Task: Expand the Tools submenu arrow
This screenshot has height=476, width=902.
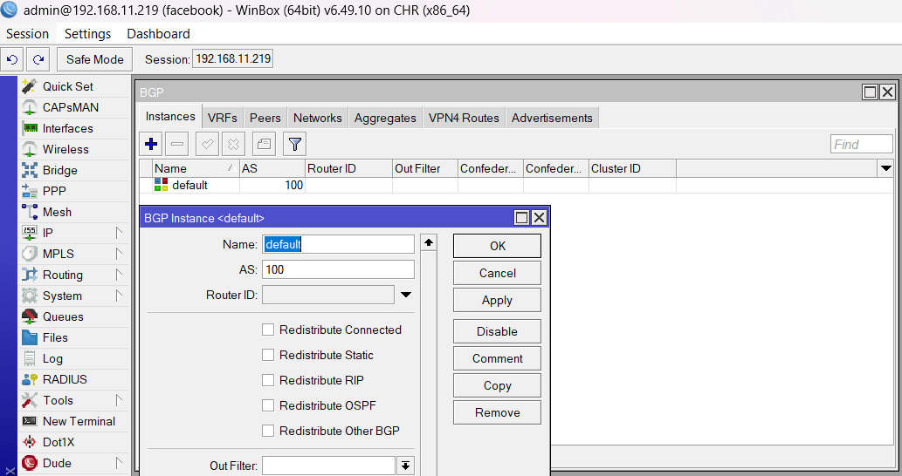Action: tap(119, 399)
